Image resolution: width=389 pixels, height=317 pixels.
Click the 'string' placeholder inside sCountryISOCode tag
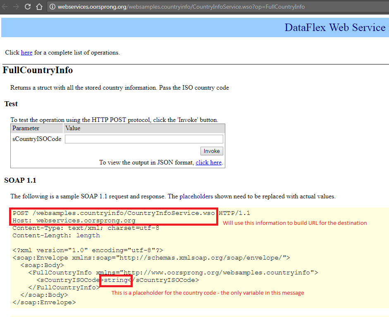click(x=116, y=280)
